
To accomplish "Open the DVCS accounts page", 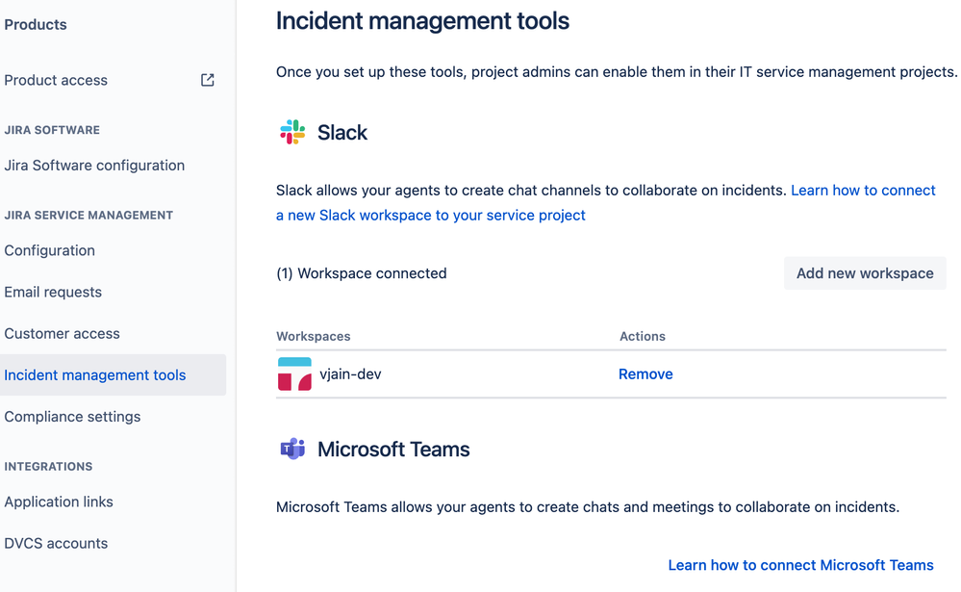I will [56, 543].
